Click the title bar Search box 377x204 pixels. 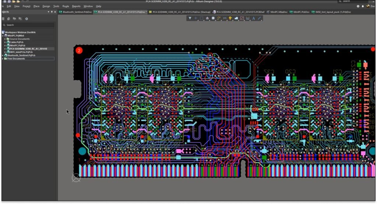point(353,1)
